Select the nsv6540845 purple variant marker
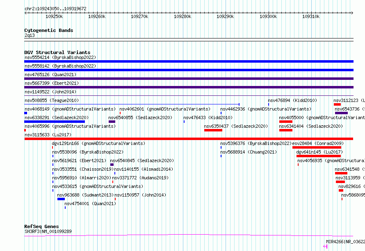 click(x=112, y=165)
